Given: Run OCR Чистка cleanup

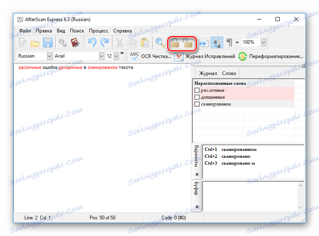Looking at the screenshot, I should (151, 56).
